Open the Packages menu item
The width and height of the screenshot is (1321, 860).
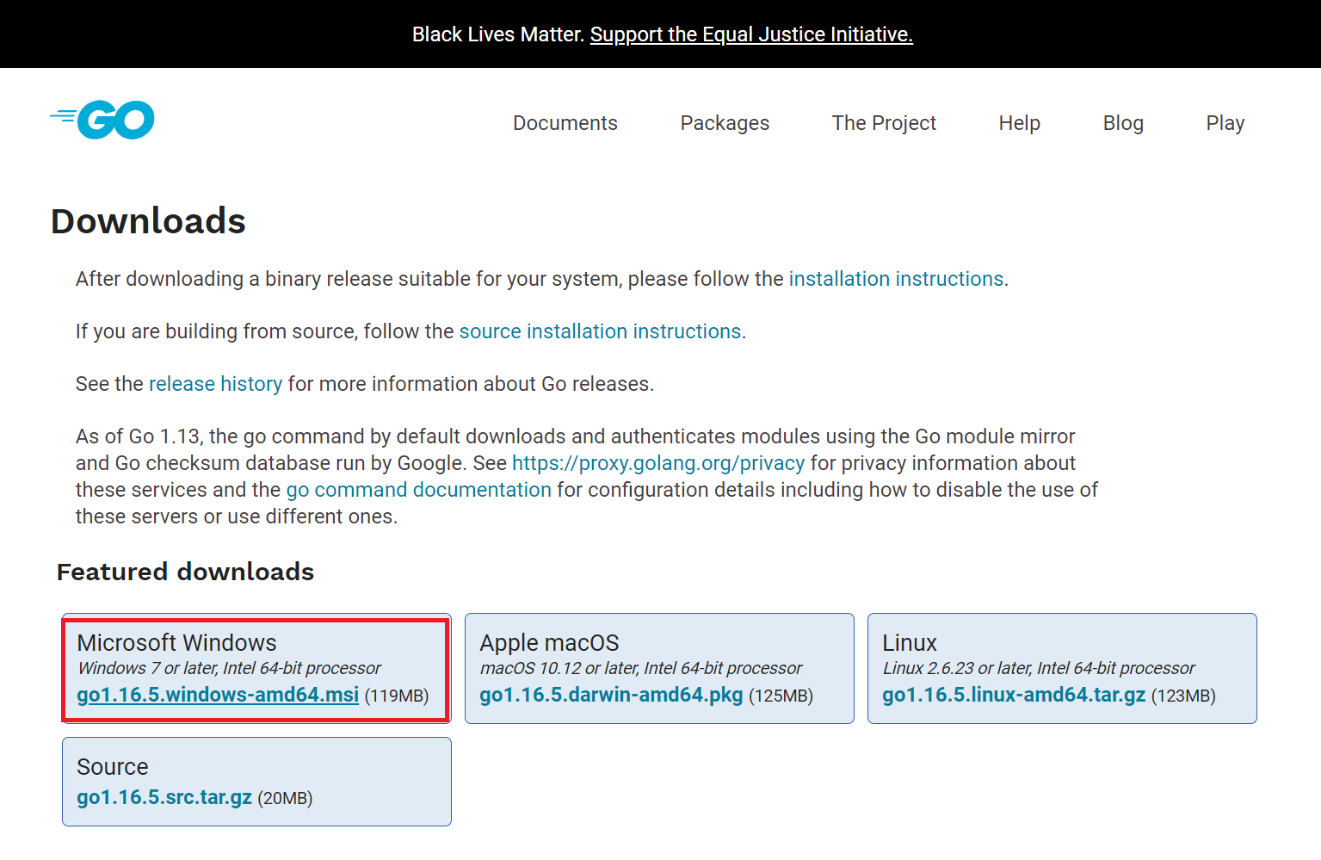[725, 123]
